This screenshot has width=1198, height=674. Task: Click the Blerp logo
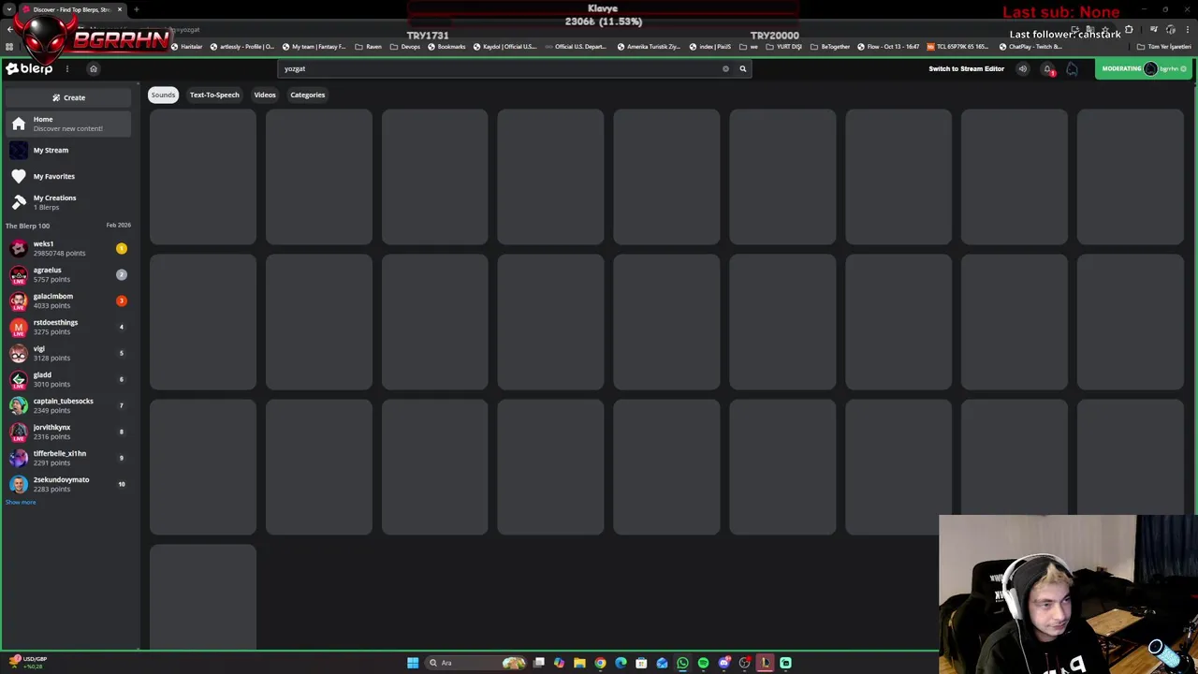(29, 68)
